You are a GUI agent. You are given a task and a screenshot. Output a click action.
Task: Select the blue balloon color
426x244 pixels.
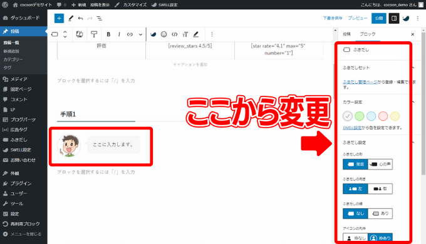click(x=371, y=116)
